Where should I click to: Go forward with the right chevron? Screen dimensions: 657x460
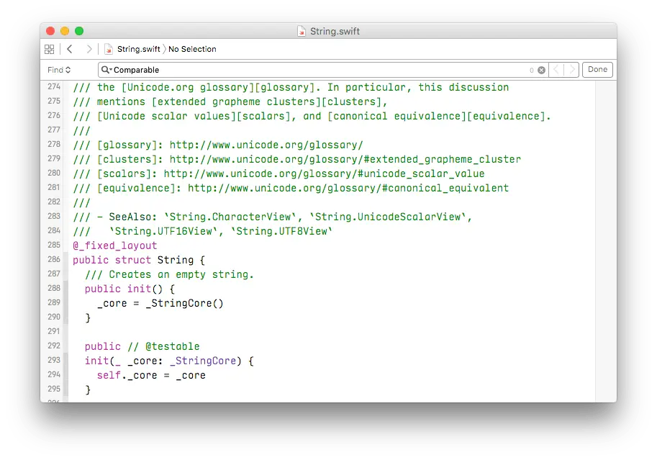click(x=89, y=49)
